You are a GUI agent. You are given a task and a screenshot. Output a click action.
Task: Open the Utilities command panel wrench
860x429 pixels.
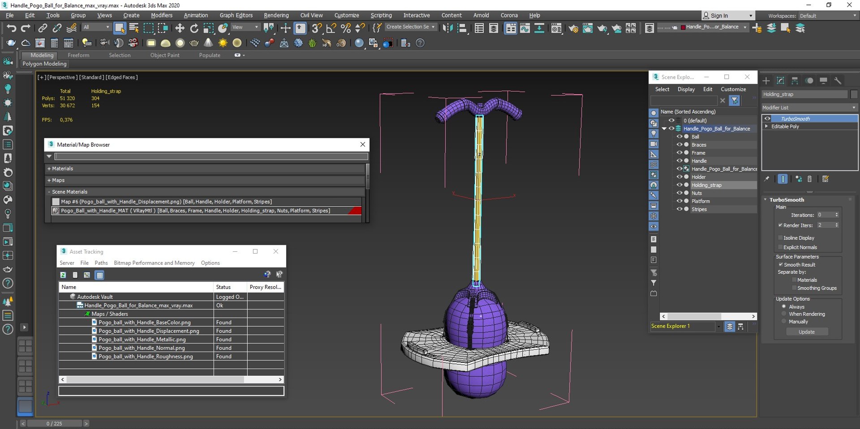coord(838,81)
